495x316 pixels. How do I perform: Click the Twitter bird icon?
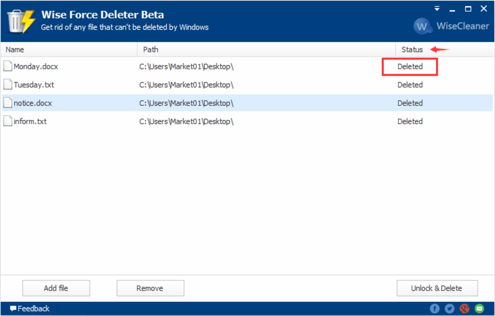tap(450, 309)
